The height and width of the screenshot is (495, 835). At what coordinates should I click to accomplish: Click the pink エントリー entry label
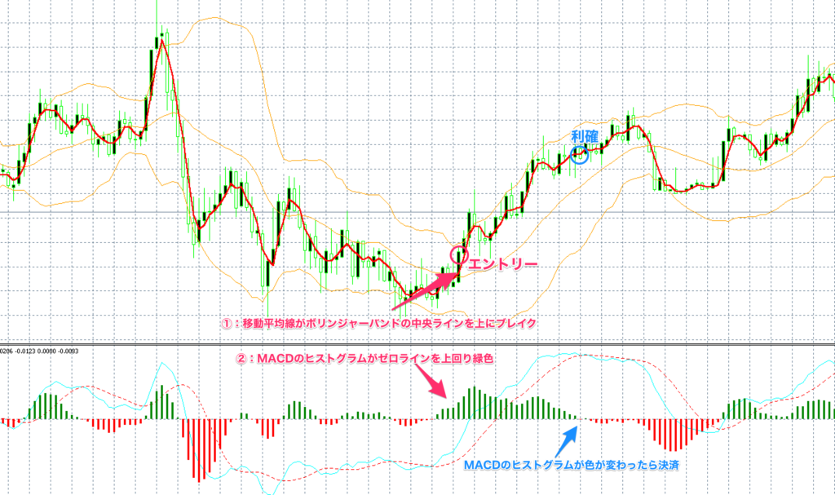[x=503, y=263]
